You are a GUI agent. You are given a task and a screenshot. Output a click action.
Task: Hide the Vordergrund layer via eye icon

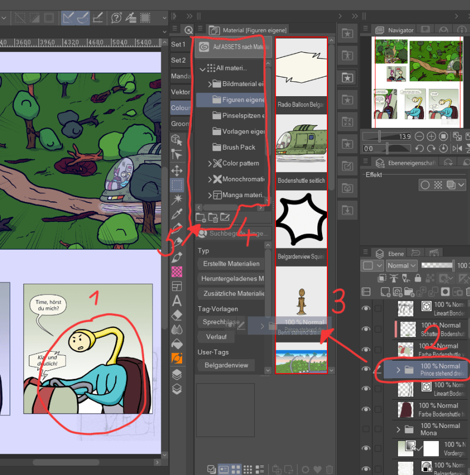pyautogui.click(x=366, y=448)
